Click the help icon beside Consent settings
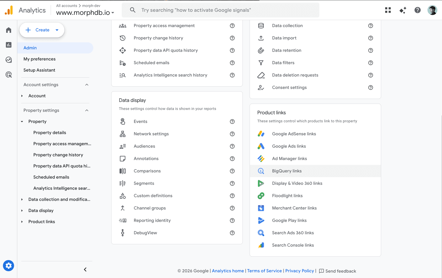The height and width of the screenshot is (278, 442). click(371, 88)
